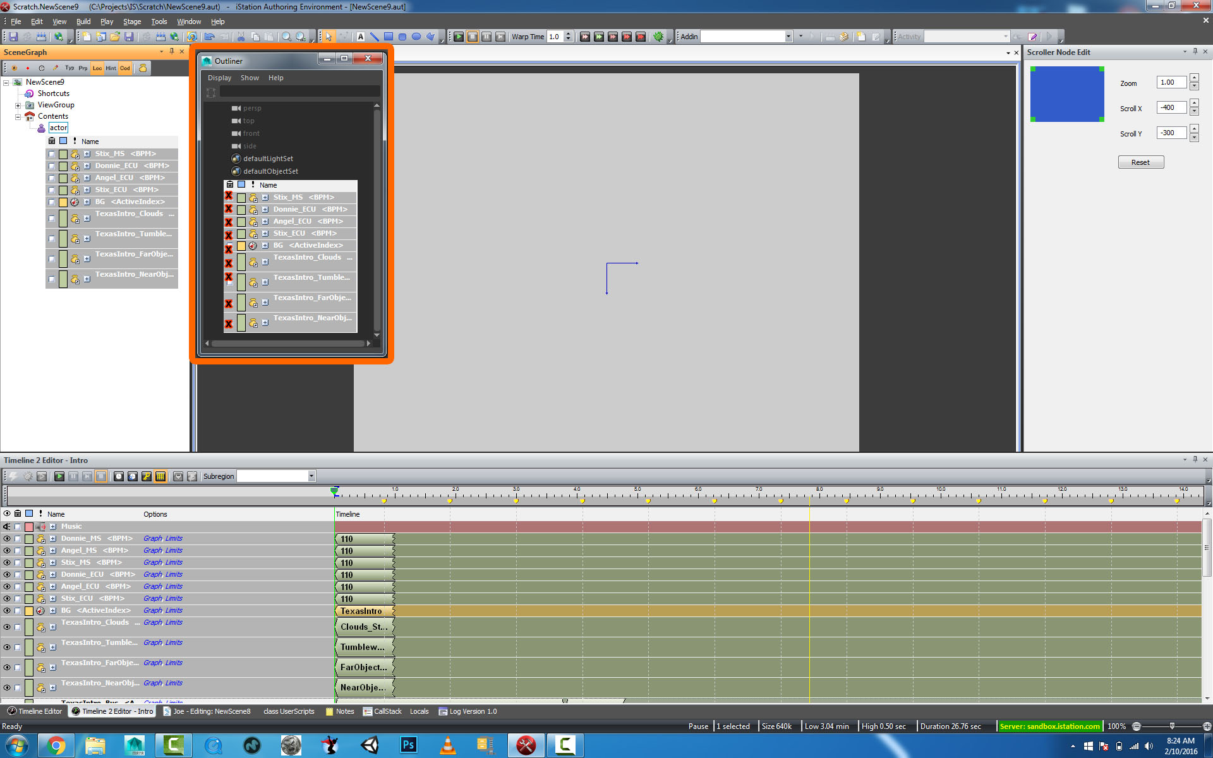Image resolution: width=1213 pixels, height=758 pixels.
Task: Click the Cut scissors icon
Action: 241,37
